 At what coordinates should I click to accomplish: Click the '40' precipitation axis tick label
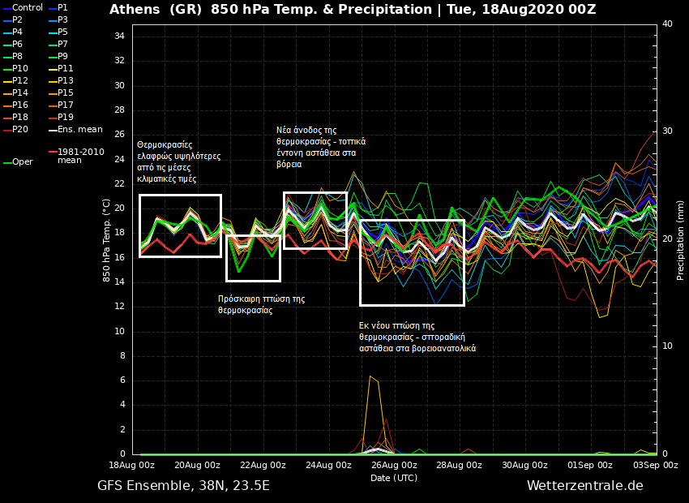tap(667, 24)
